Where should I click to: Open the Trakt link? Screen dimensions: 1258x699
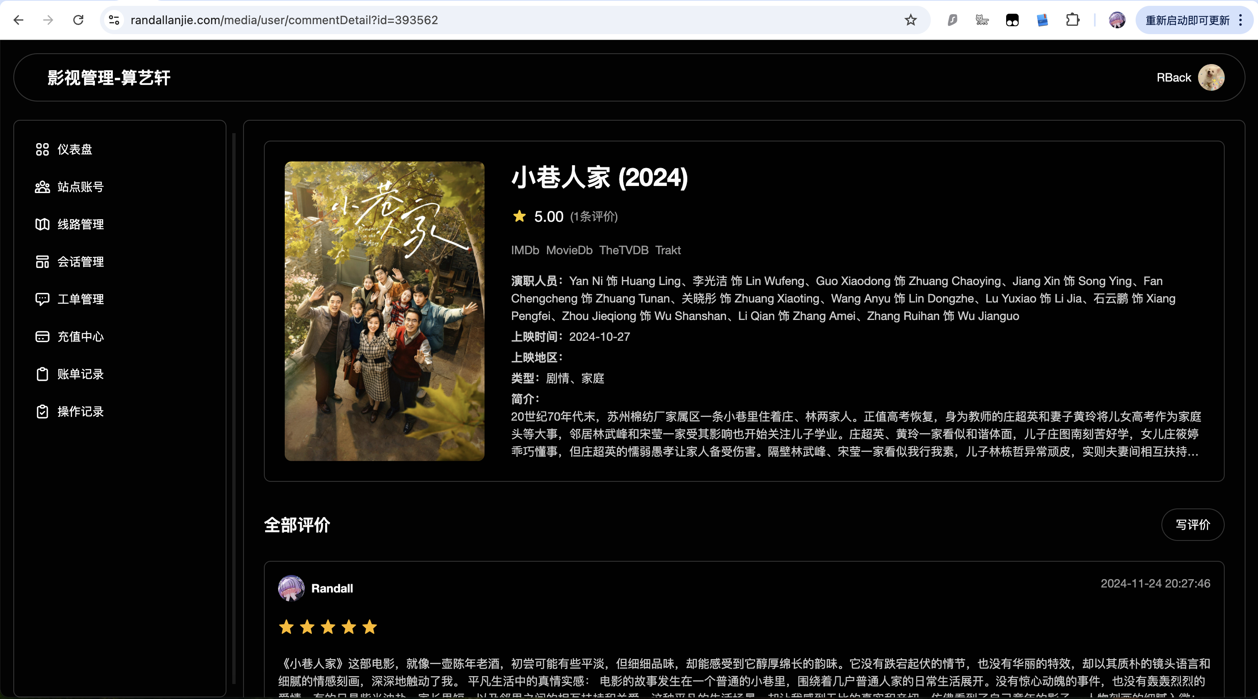click(x=668, y=250)
